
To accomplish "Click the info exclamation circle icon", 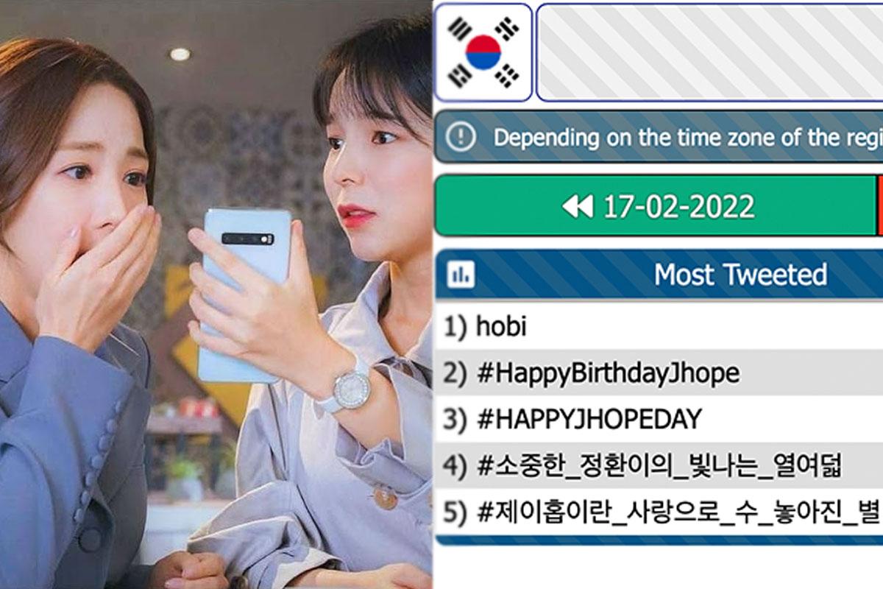I will coord(461,137).
